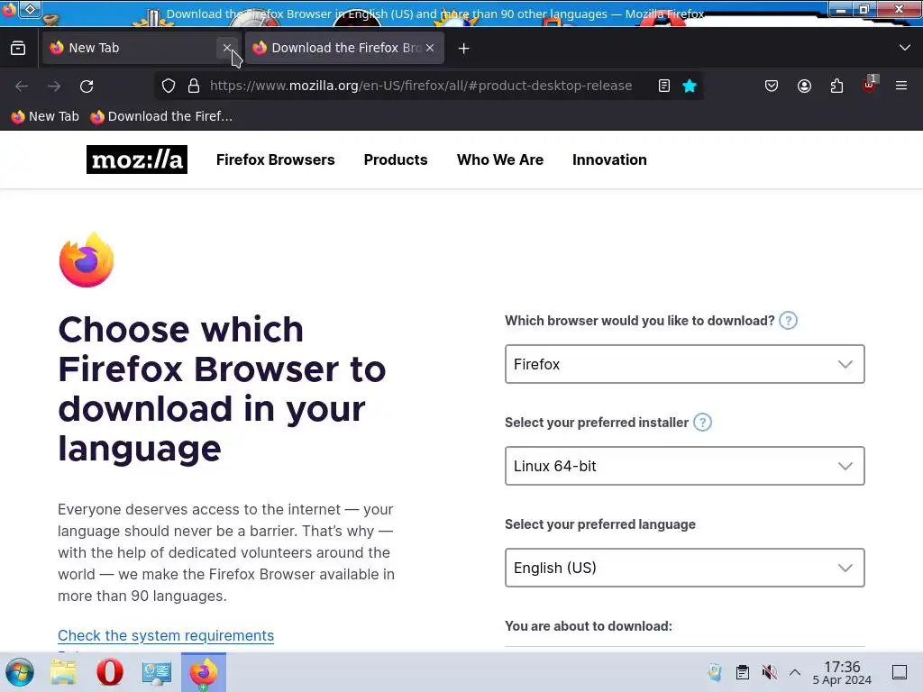Click the show desktop tray button
The height and width of the screenshot is (692, 923).
(900, 672)
